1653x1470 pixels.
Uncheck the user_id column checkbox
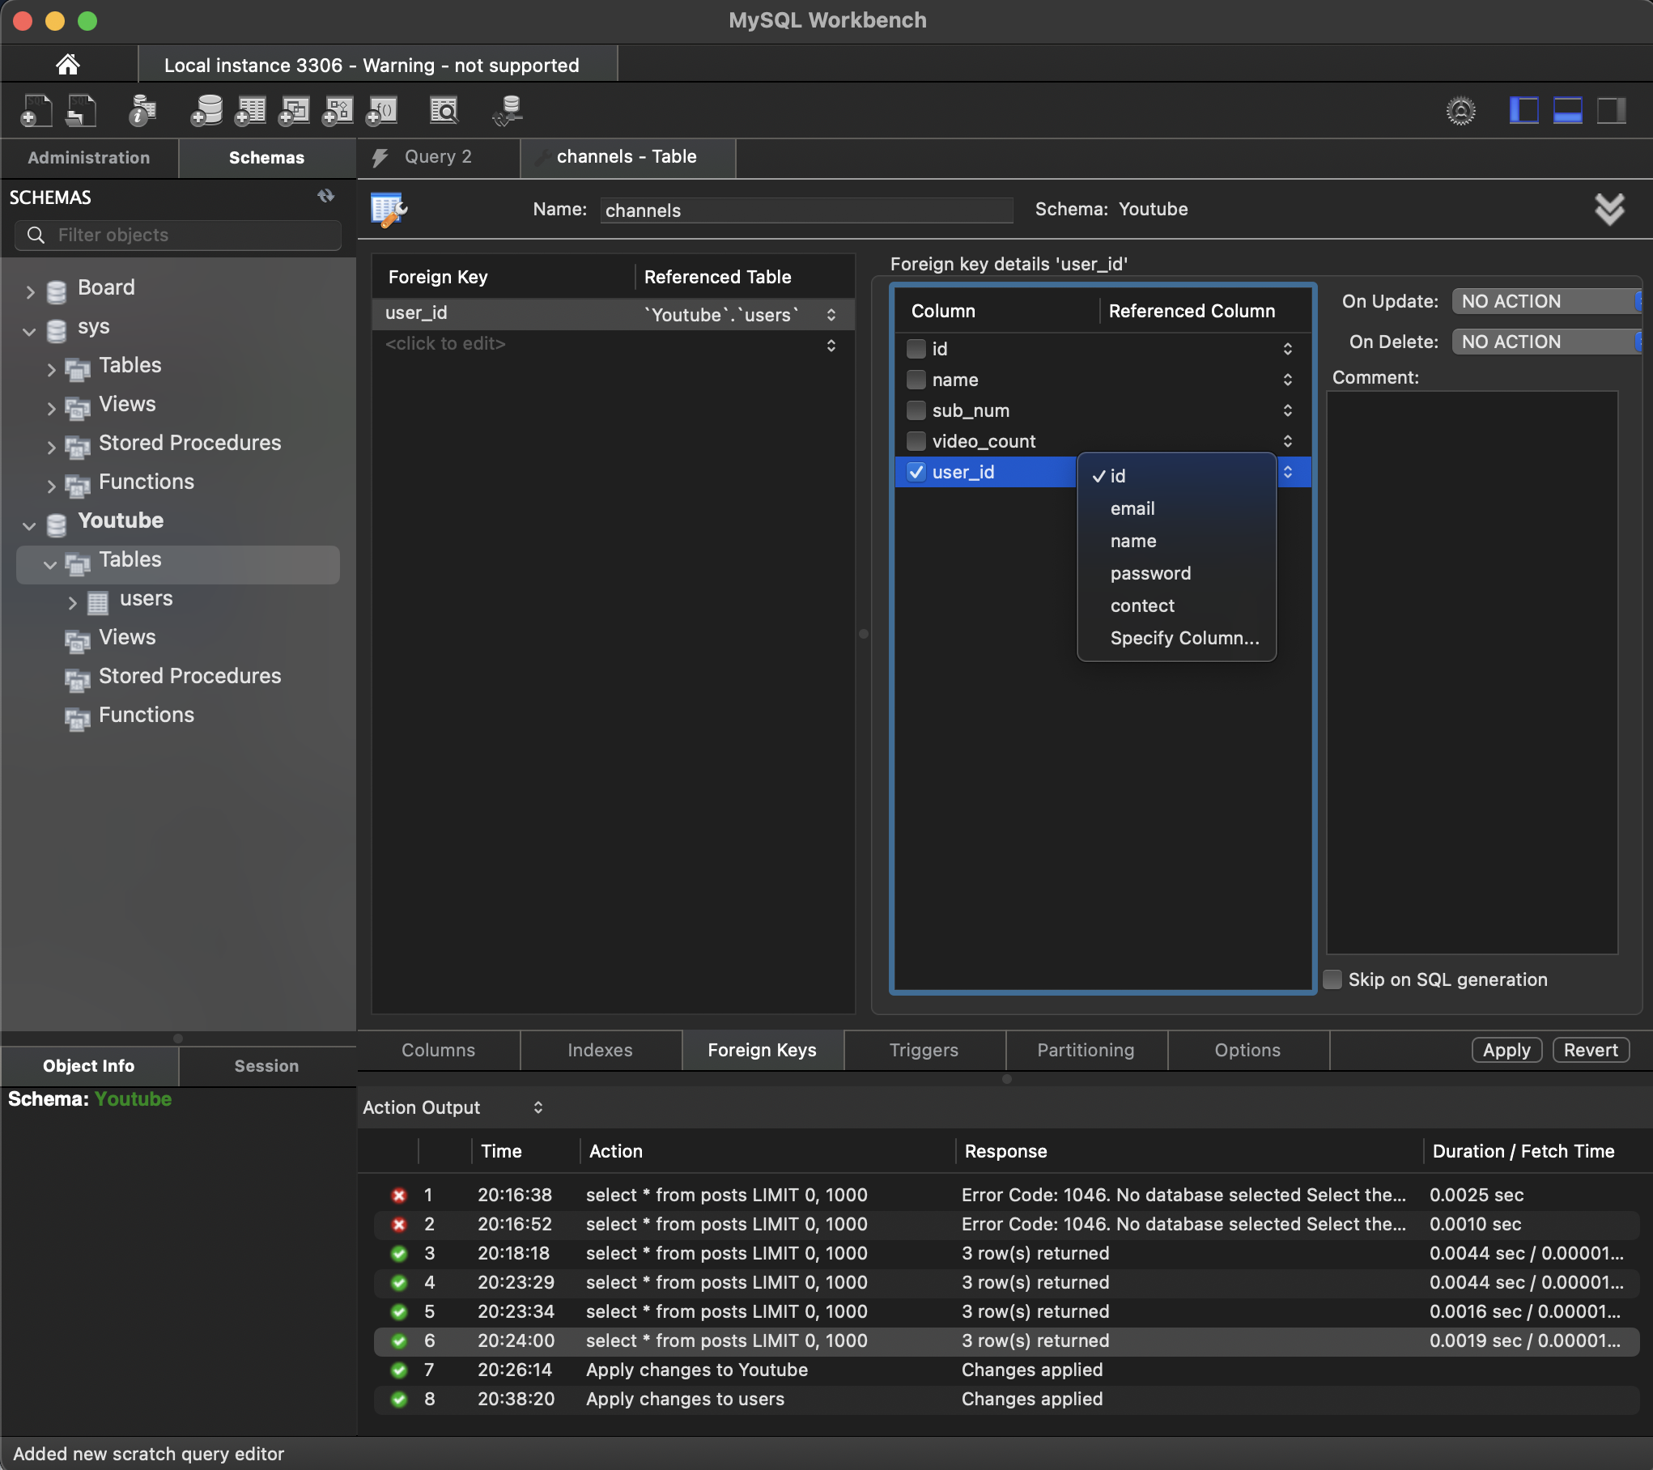[916, 472]
